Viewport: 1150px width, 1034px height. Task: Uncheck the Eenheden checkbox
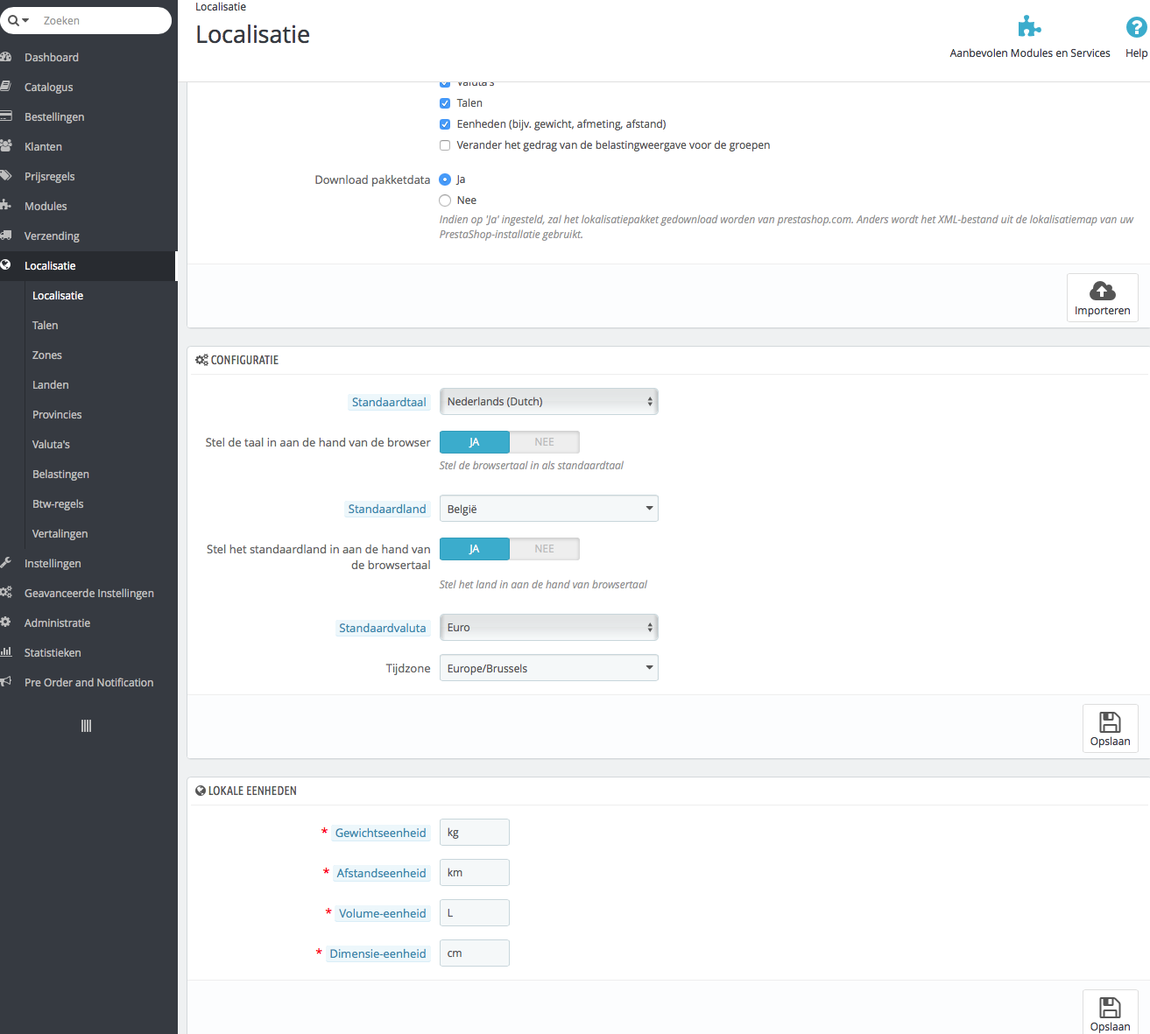tap(445, 124)
